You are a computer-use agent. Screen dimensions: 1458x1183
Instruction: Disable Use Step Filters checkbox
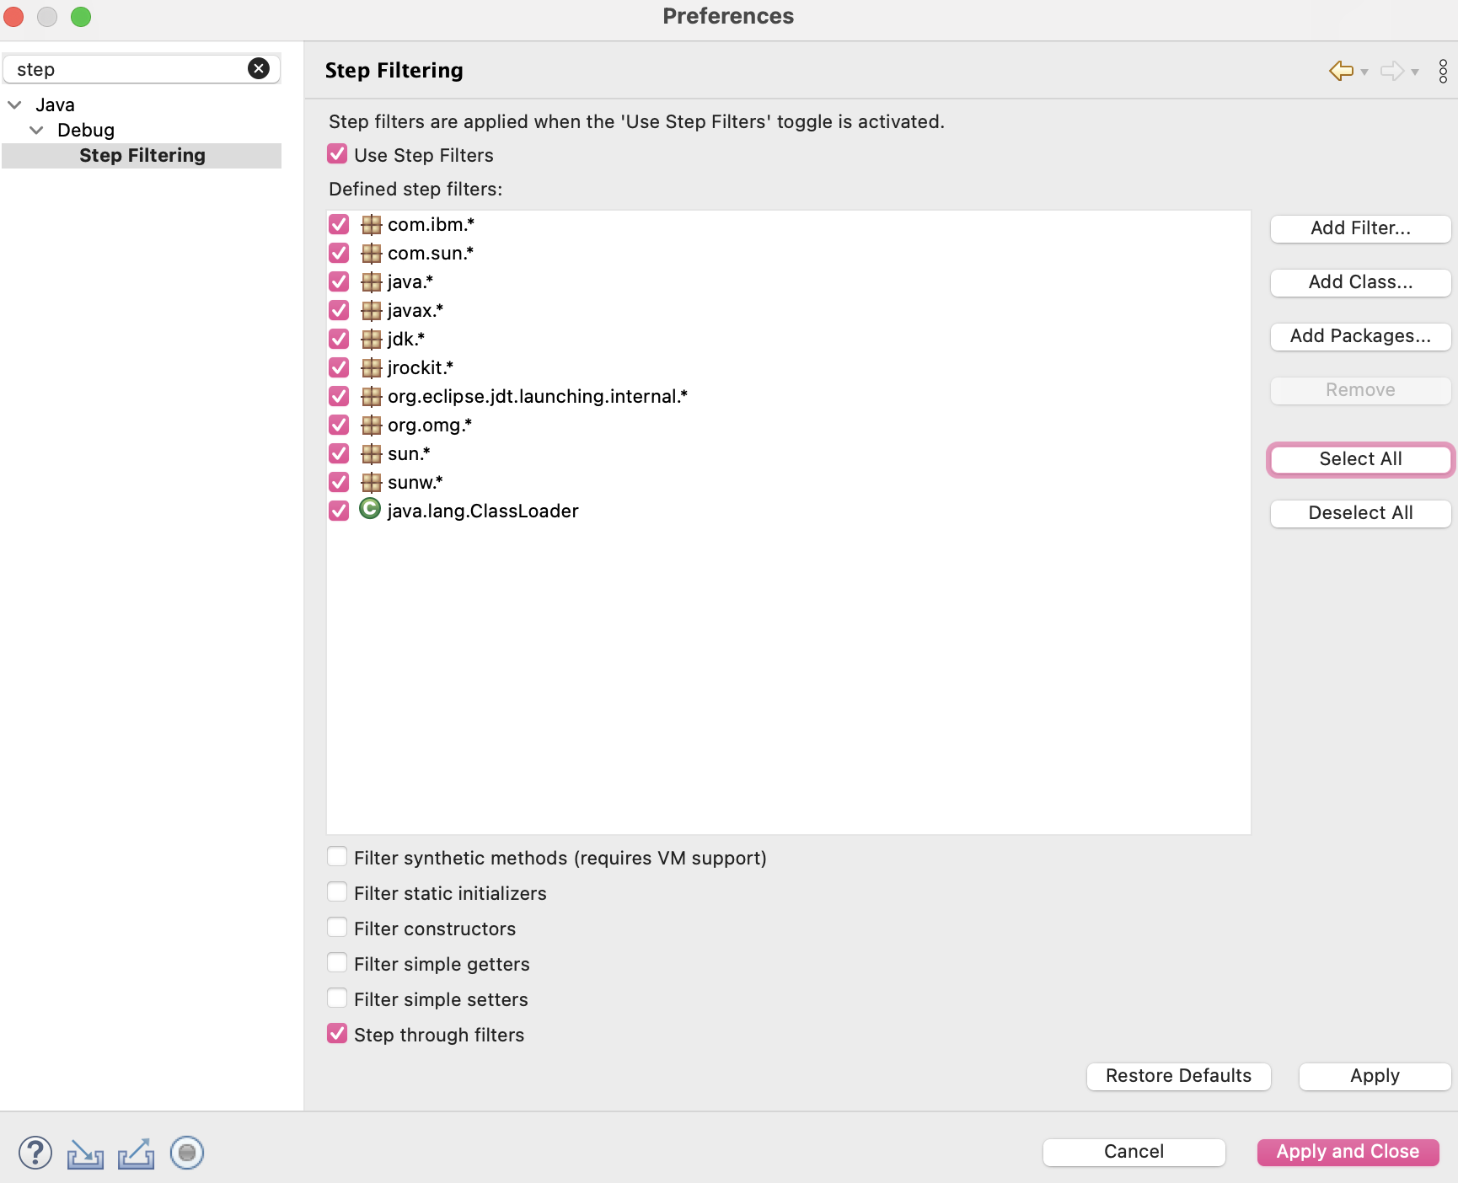point(337,153)
